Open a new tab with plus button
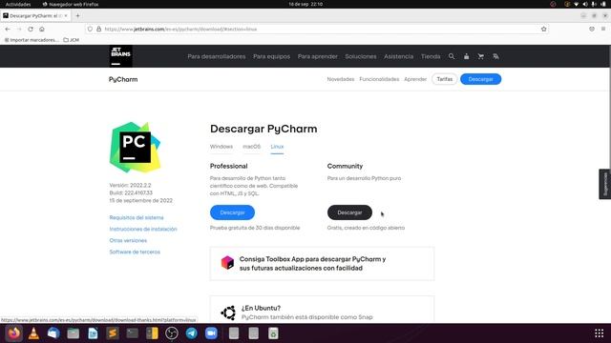The height and width of the screenshot is (343, 611). pyautogui.click(x=77, y=16)
